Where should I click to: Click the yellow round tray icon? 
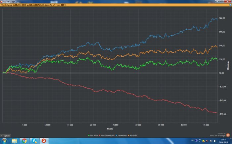(x=203, y=141)
